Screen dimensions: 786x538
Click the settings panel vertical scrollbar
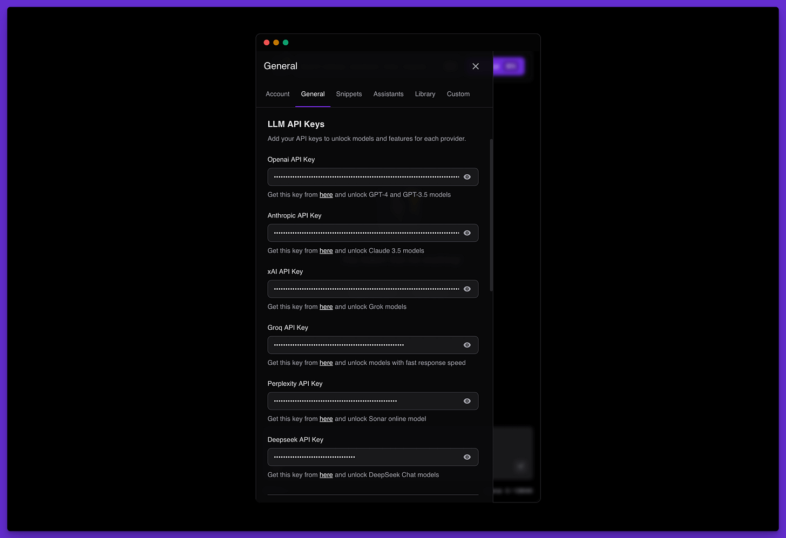(x=491, y=215)
